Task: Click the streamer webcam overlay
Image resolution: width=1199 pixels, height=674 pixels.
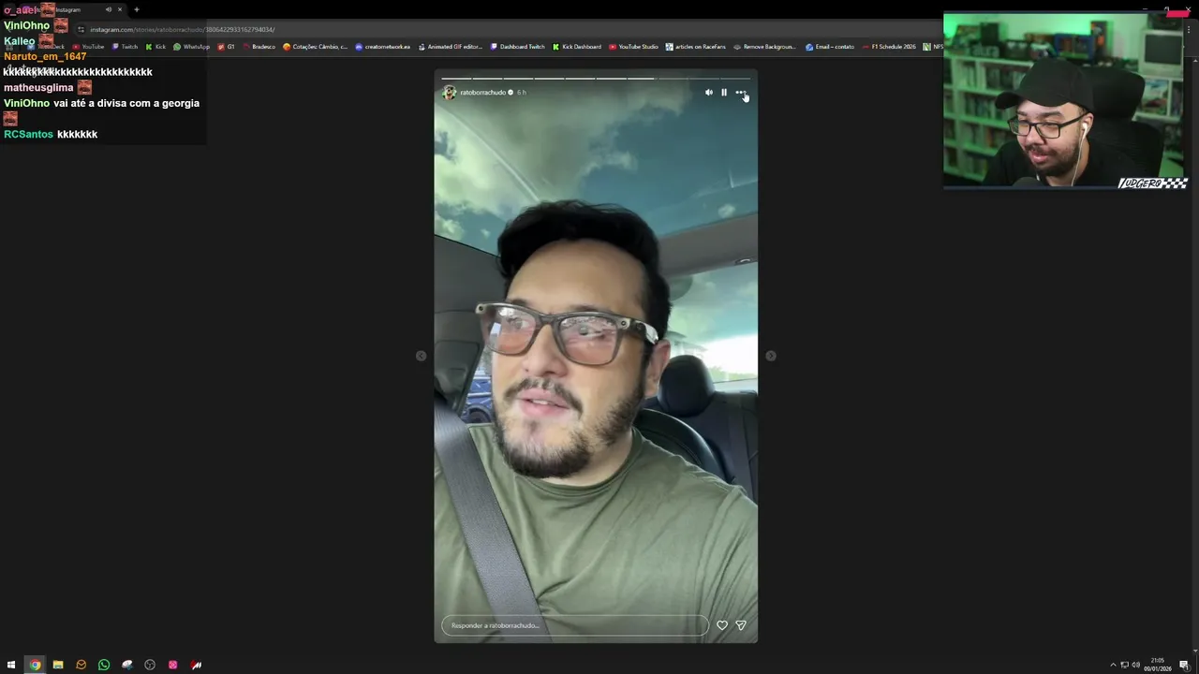Action: [1066, 100]
